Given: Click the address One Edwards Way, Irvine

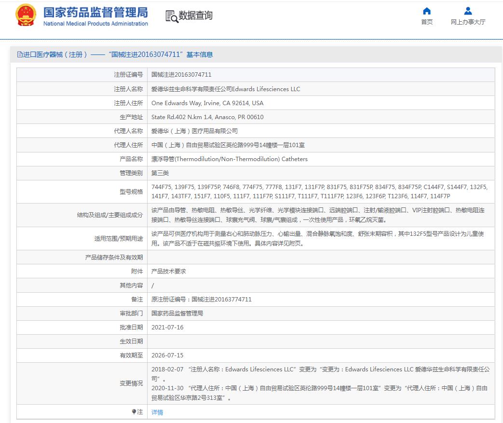Looking at the screenshot, I should (207, 103).
